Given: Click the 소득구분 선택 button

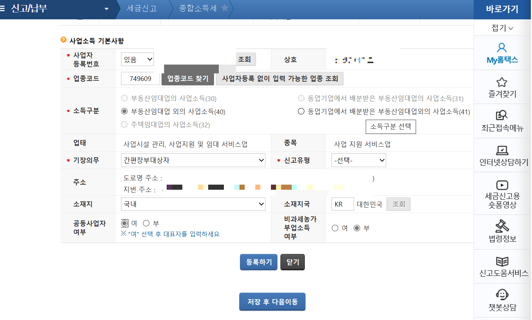Looking at the screenshot, I should click(391, 127).
